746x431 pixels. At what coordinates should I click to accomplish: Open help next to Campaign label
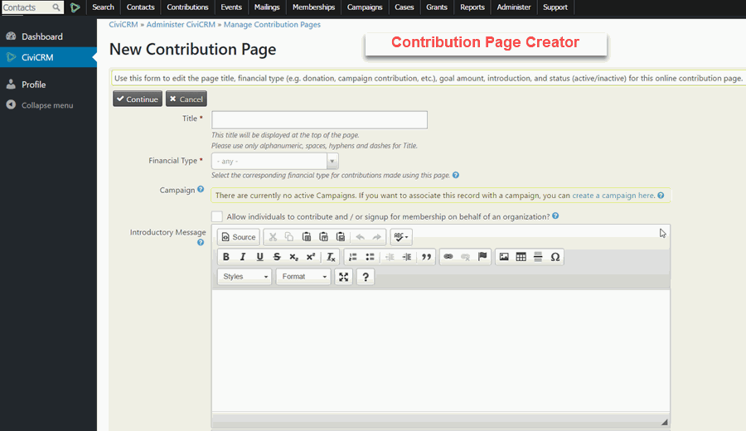201,189
